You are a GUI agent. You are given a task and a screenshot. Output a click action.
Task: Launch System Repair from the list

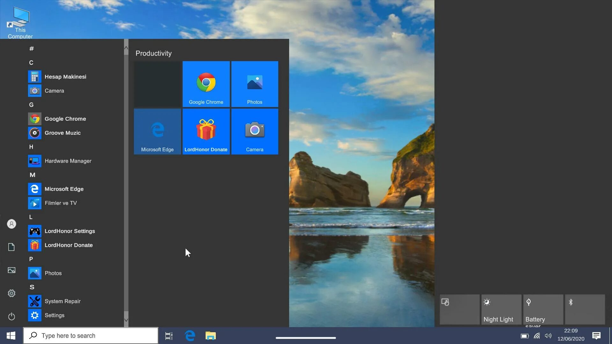(x=62, y=301)
